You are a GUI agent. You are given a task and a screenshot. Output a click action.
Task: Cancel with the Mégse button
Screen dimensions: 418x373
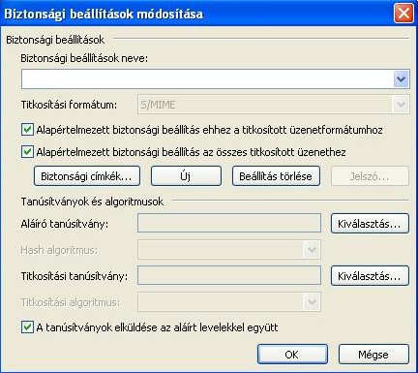pyautogui.click(x=373, y=355)
